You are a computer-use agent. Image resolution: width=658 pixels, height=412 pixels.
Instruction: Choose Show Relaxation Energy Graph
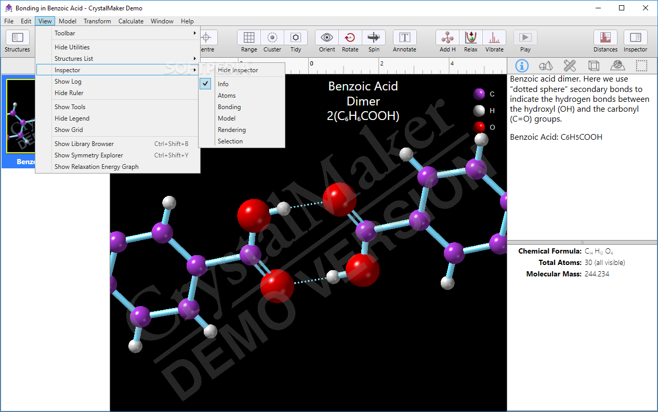point(117,167)
